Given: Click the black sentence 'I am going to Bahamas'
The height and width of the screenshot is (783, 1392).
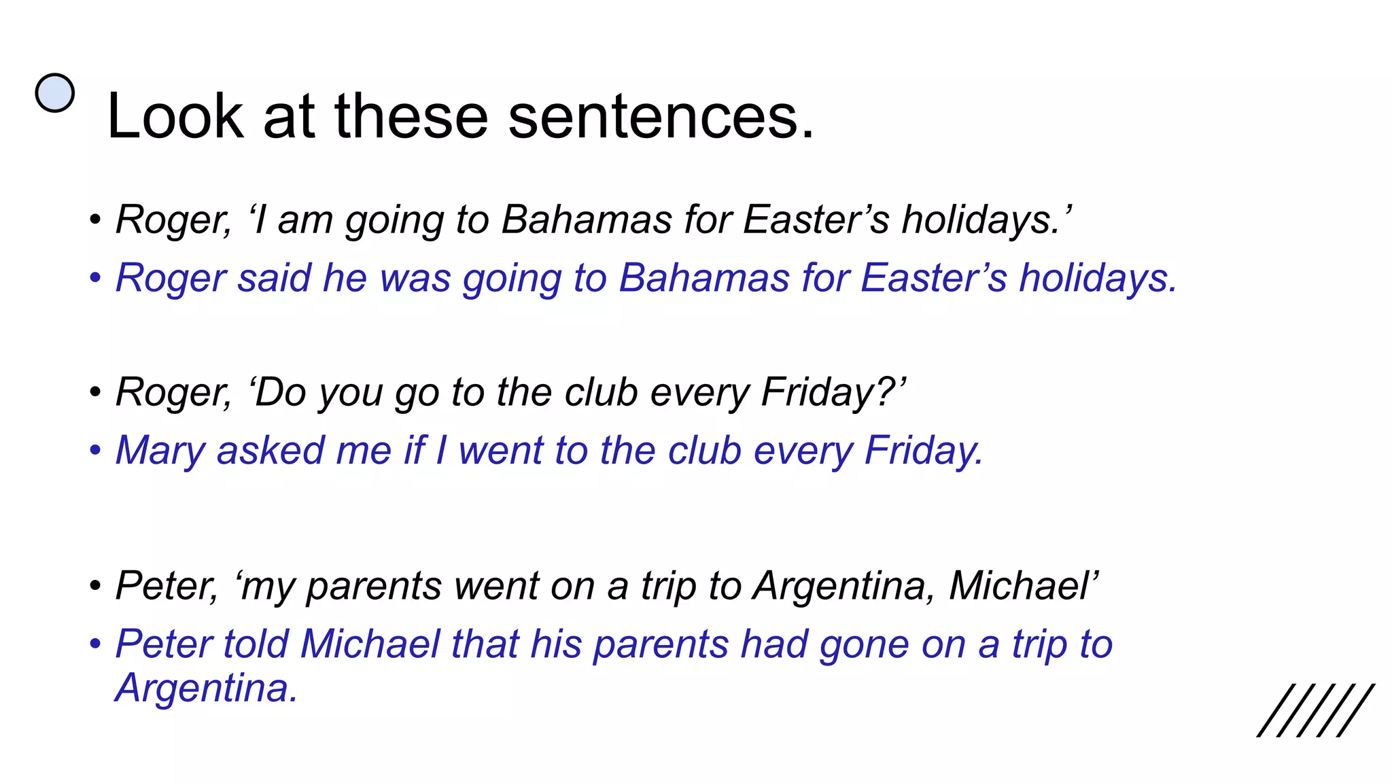Looking at the screenshot, I should point(593,220).
